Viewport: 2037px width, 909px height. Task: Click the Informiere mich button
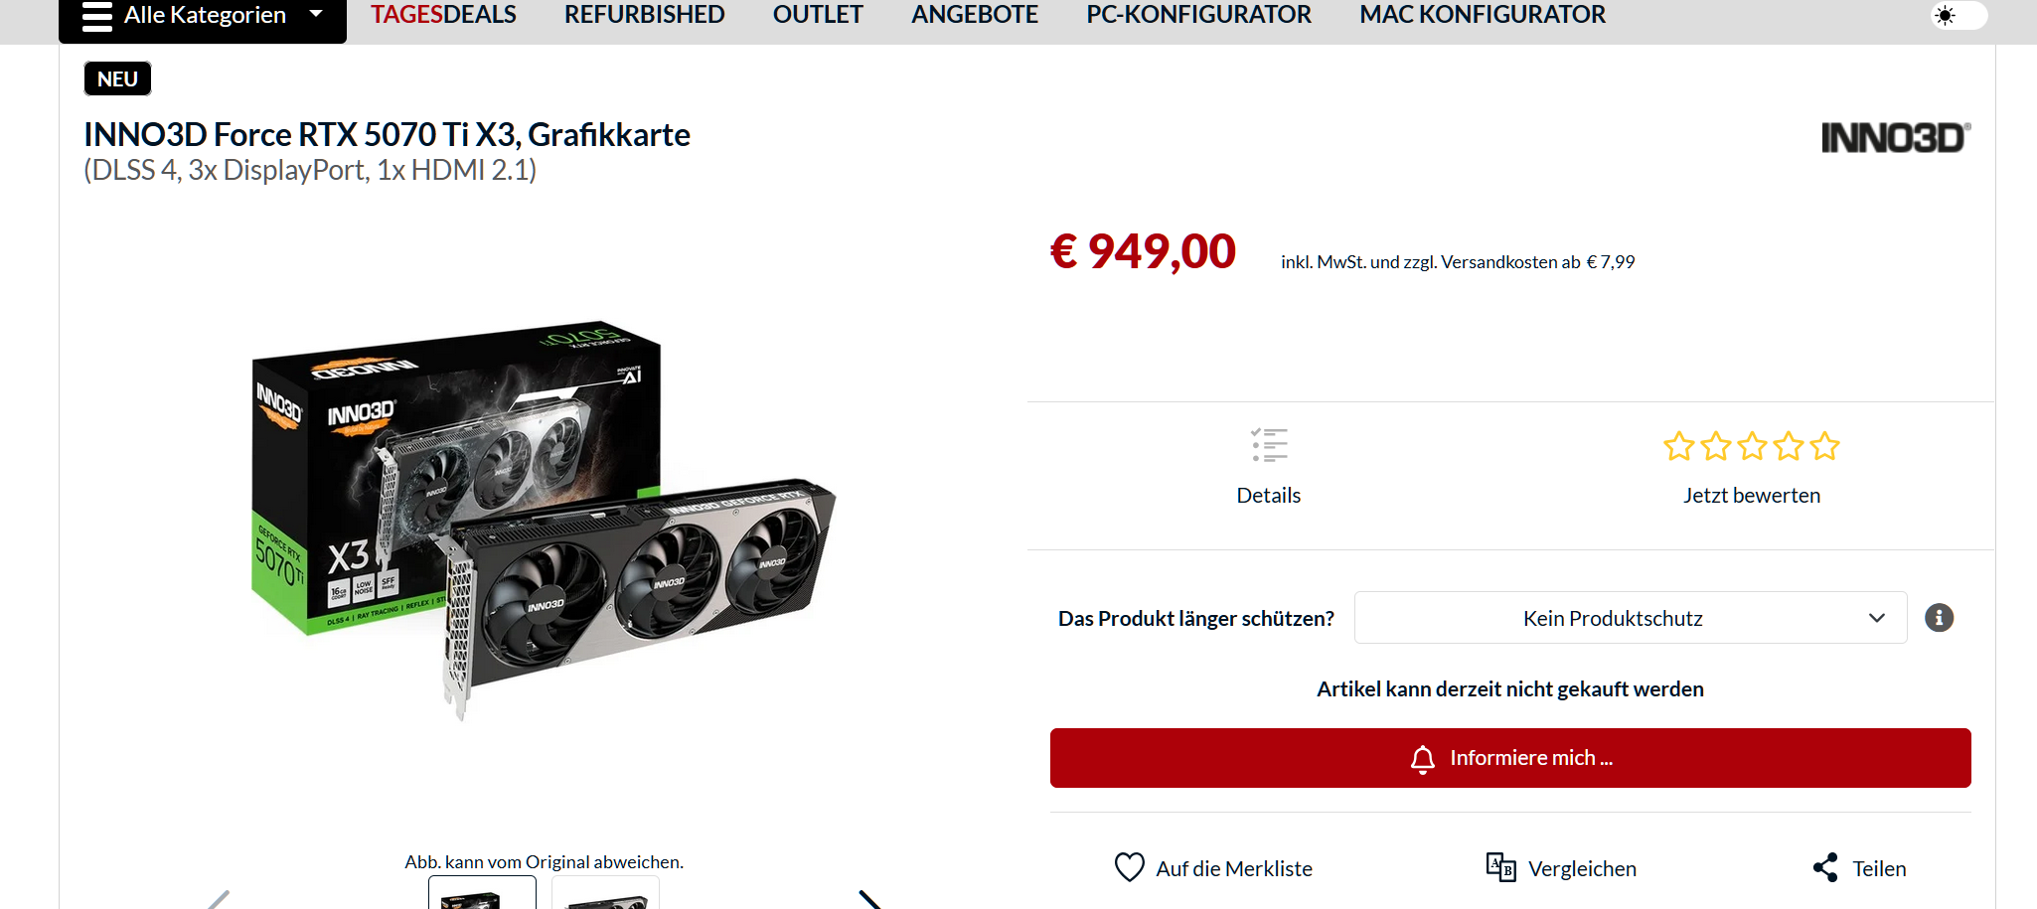(1510, 758)
